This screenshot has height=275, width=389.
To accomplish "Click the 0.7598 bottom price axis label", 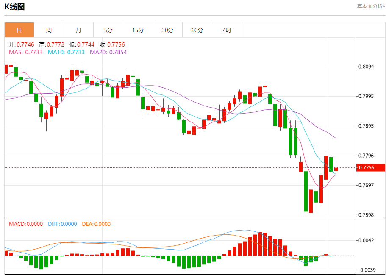I will point(367,215).
